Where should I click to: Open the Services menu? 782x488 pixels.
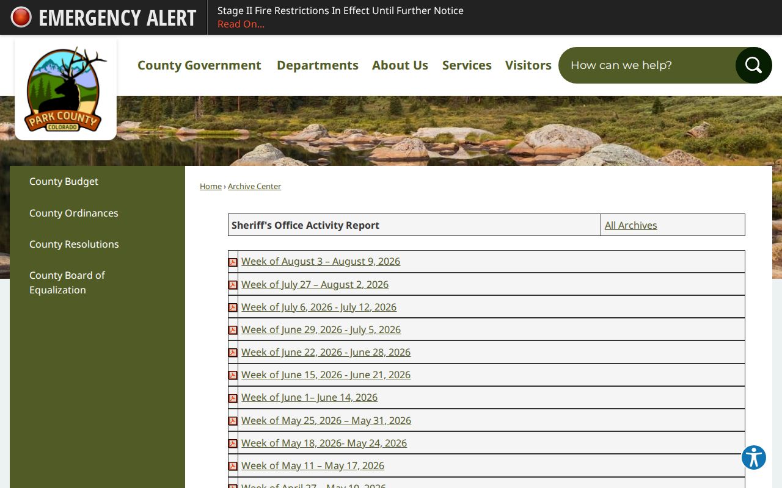(467, 65)
